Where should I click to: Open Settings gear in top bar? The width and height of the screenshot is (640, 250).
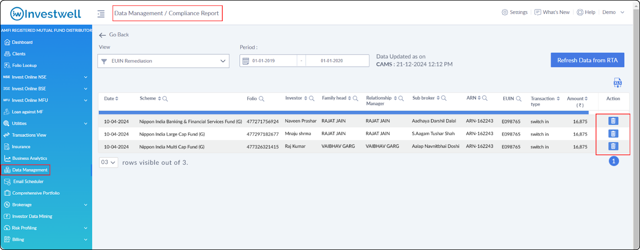coord(514,12)
